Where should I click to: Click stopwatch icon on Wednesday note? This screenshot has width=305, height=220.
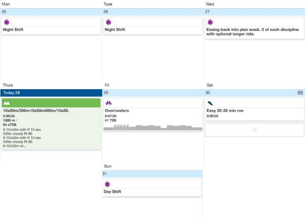(x=210, y=22)
